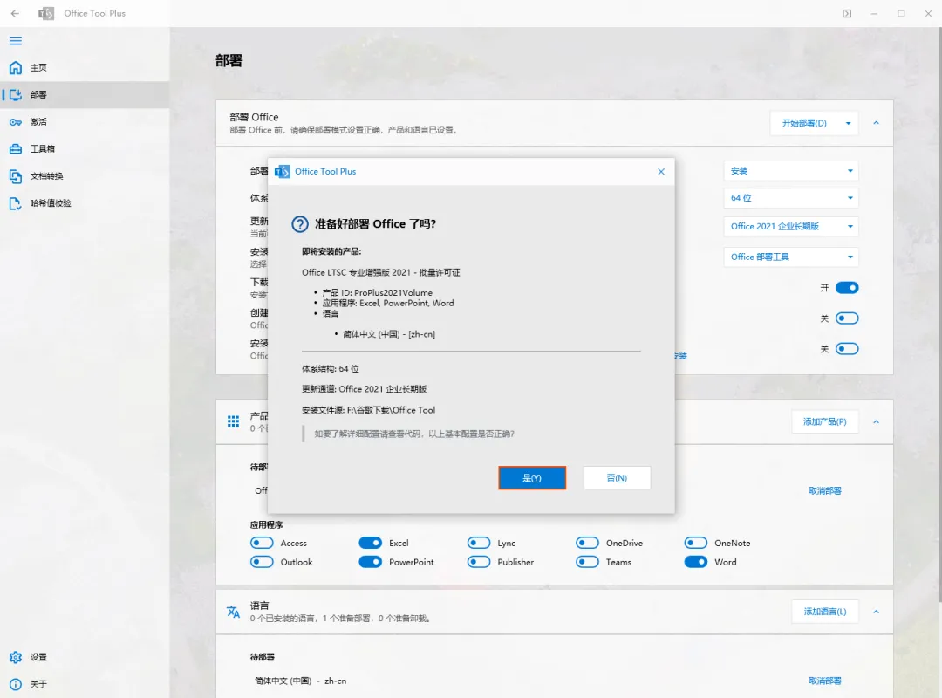Click the toolbox icon in sidebar
942x698 pixels.
pos(16,149)
